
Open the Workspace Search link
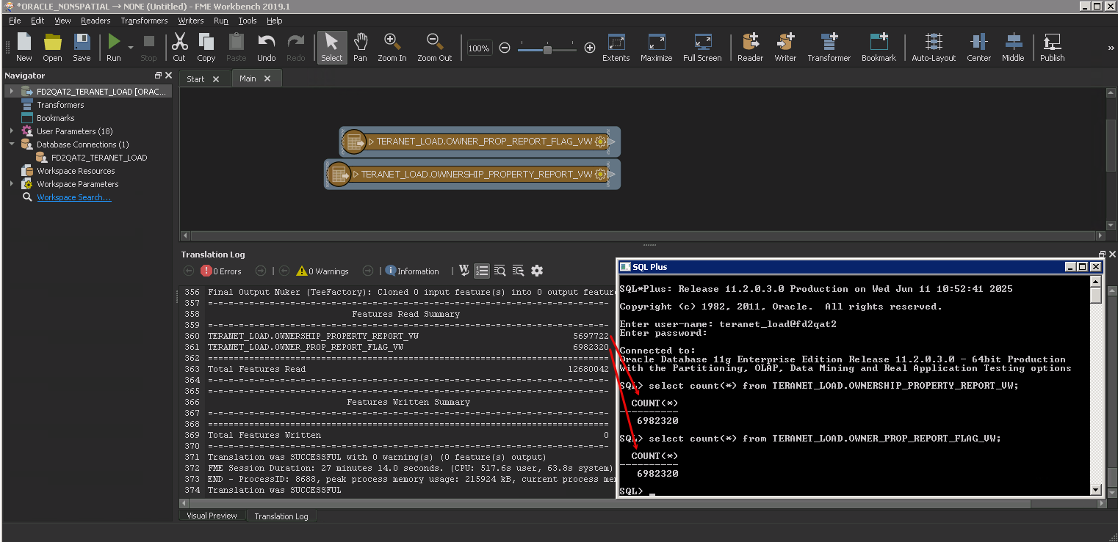click(74, 197)
